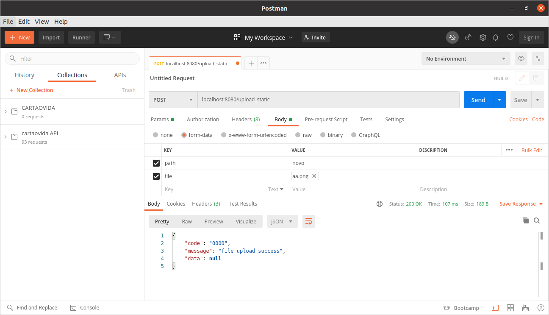Click the Invite button
The height and width of the screenshot is (315, 549).
(316, 37)
